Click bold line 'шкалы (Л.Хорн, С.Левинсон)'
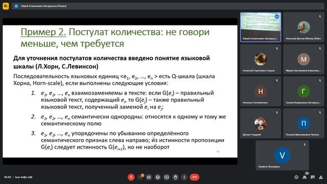This screenshot has height=184, width=327. pyautogui.click(x=56, y=66)
